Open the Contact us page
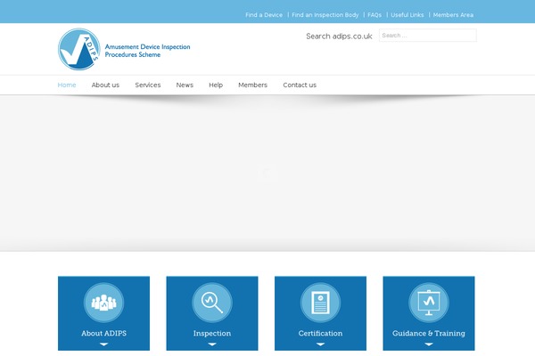Screen dimensions: 535x356 click(x=300, y=85)
